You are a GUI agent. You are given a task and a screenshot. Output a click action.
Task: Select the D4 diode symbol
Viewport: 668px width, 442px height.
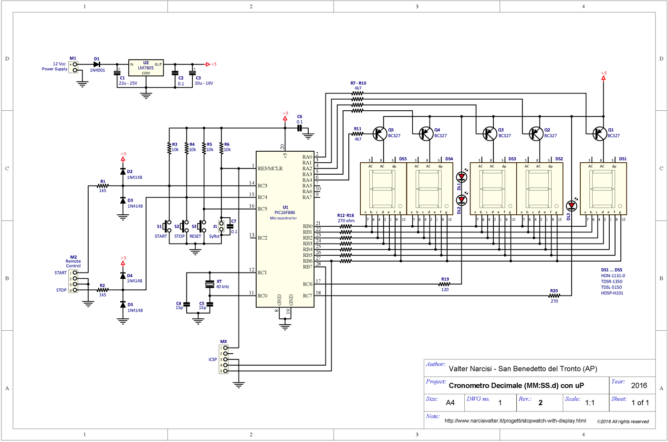coord(123,275)
